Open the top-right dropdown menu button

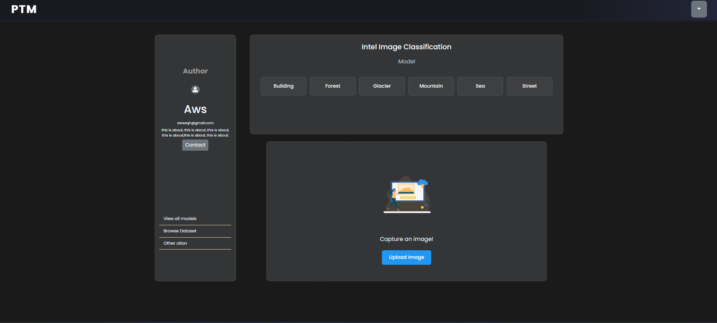point(699,9)
